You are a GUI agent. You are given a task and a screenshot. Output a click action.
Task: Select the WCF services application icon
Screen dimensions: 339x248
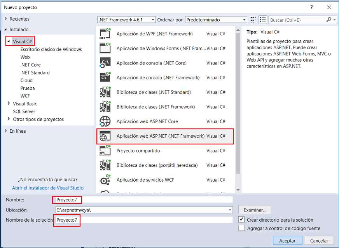tap(105, 180)
